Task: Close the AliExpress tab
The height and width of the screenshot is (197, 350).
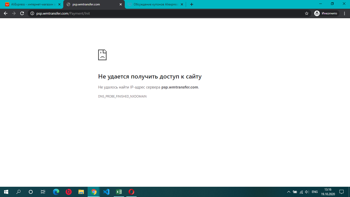Action: point(59,4)
